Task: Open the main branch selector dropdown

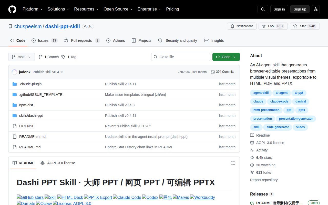Action: pos(22,57)
